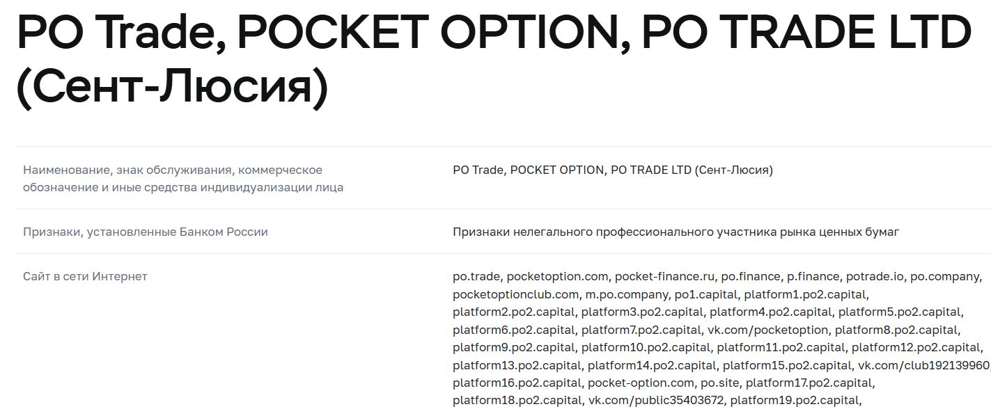Image resolution: width=991 pixels, height=409 pixels.
Task: Click the "Признаки нелегального профессионального участника" value text
Action: coord(676,232)
